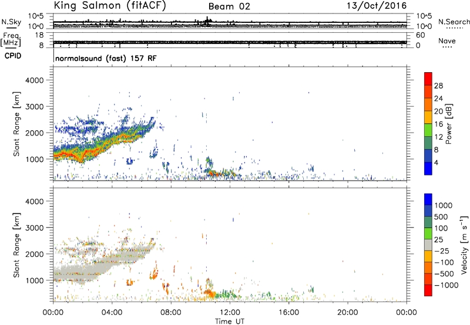The width and height of the screenshot is (470, 325).
Task: Pick the dark blue bottom segment of power colorbar
Action: [428, 168]
